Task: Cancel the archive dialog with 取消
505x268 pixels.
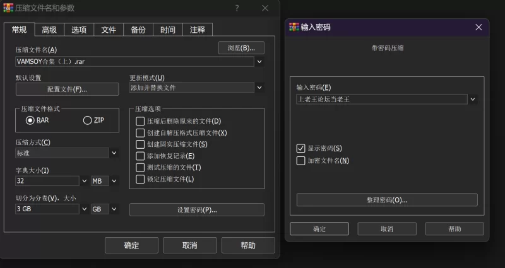Action: coord(190,245)
